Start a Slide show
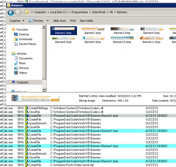This screenshot has height=167, width=176. (60, 21)
